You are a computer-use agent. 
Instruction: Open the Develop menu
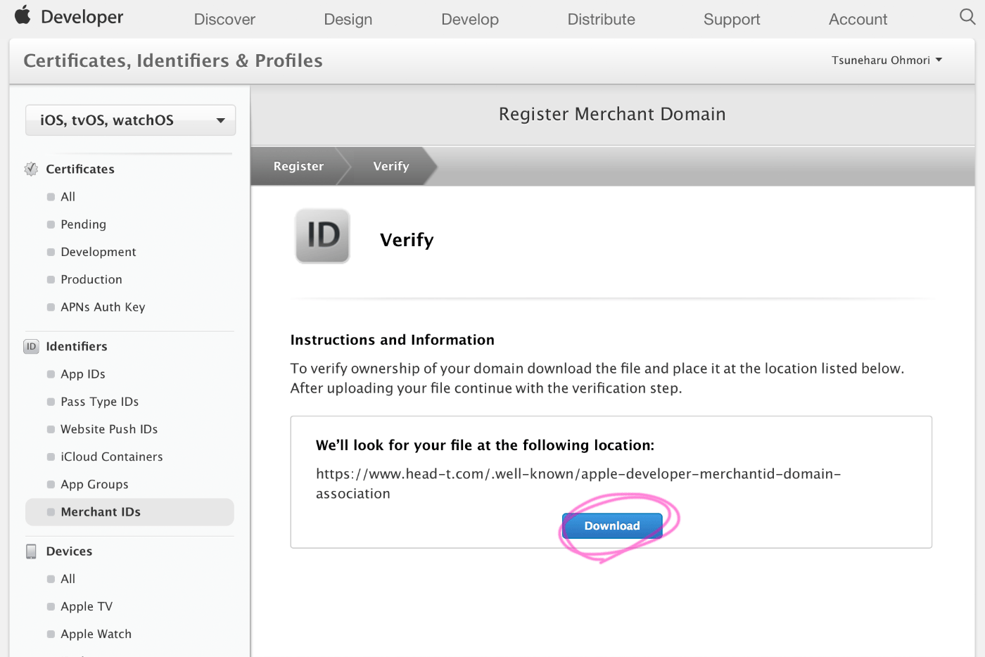point(470,20)
